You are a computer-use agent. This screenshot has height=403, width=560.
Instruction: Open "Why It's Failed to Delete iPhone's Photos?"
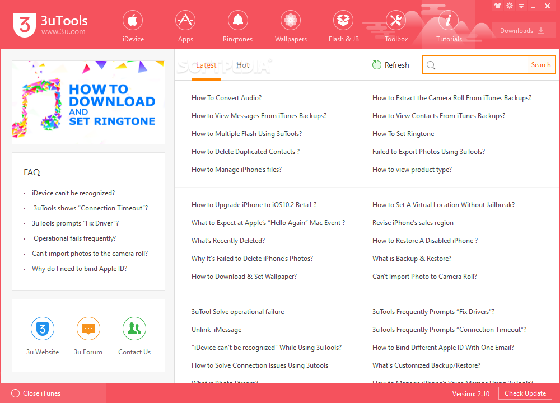[252, 259]
